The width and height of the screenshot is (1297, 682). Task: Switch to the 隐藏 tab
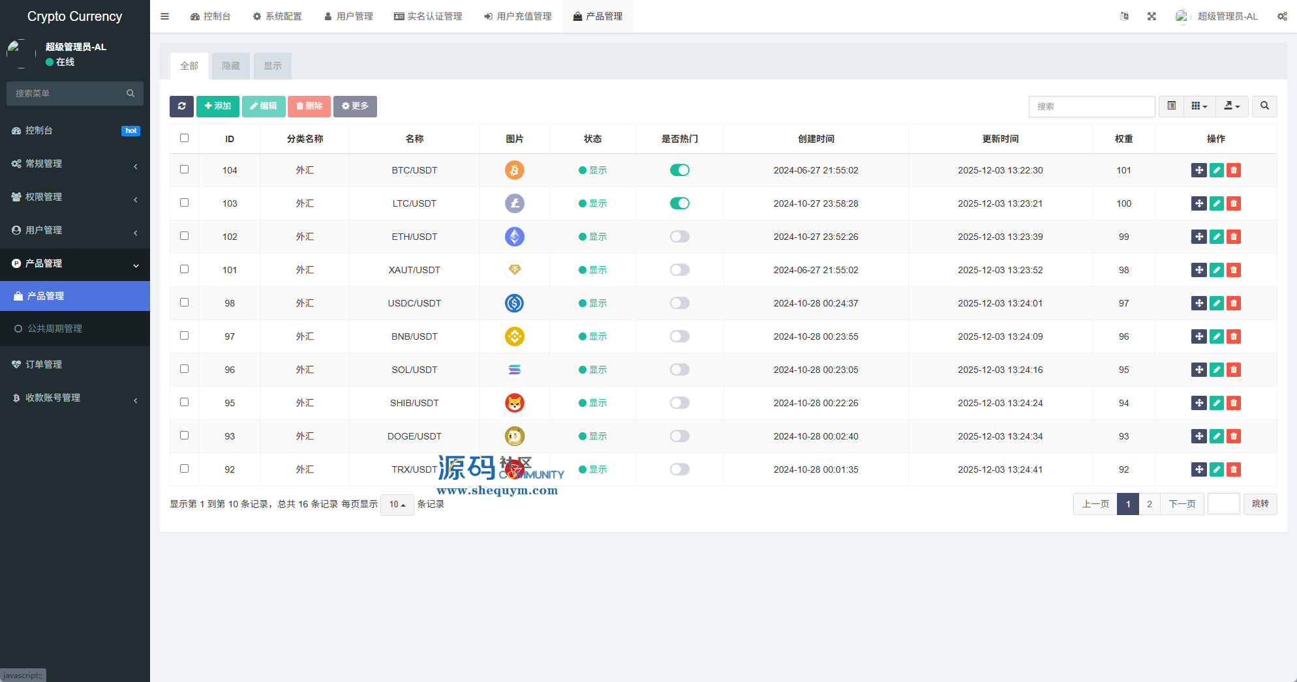tap(231, 66)
